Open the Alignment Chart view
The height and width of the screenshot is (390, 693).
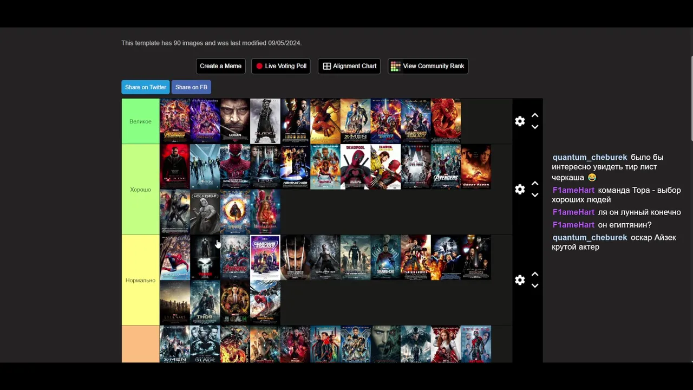(349, 66)
